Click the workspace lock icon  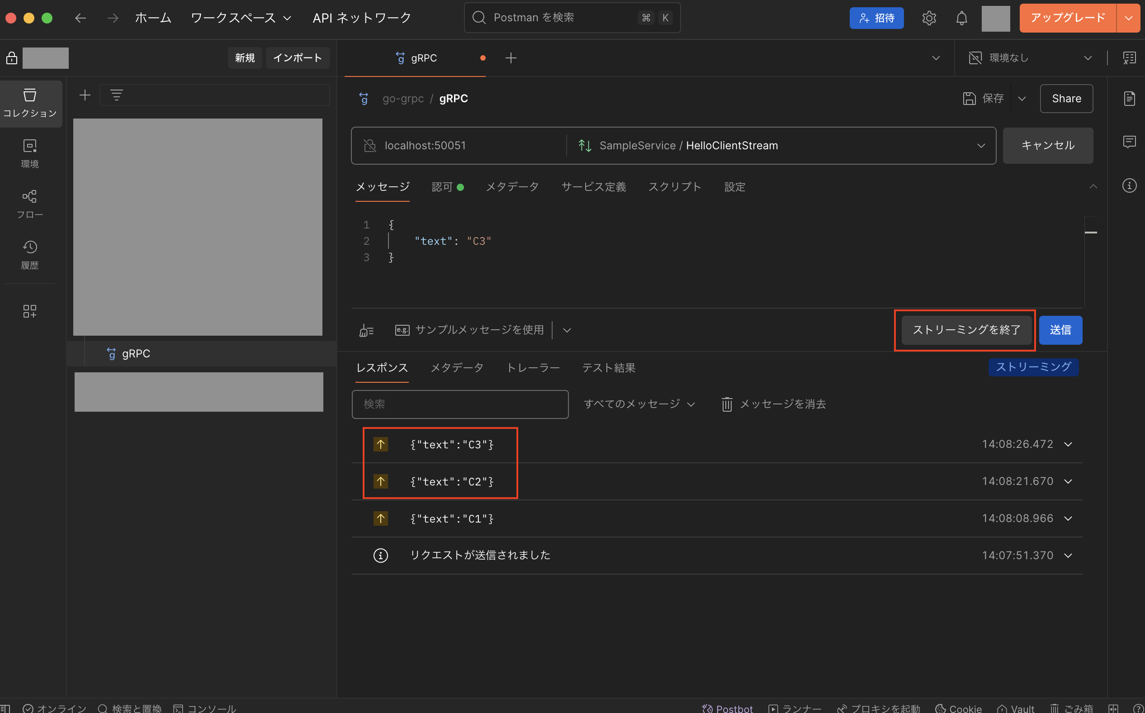12,58
